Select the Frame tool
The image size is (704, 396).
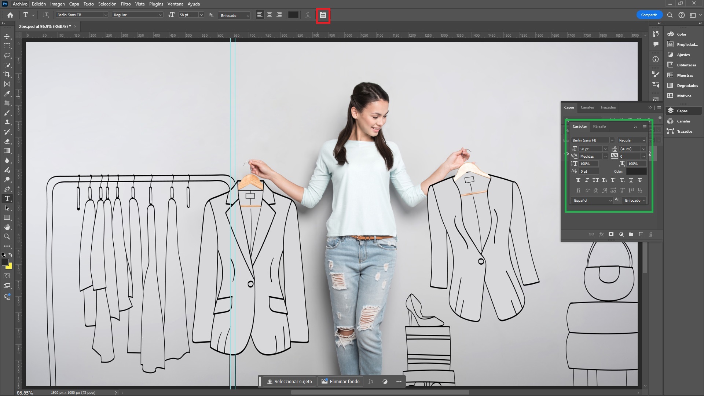[7, 84]
